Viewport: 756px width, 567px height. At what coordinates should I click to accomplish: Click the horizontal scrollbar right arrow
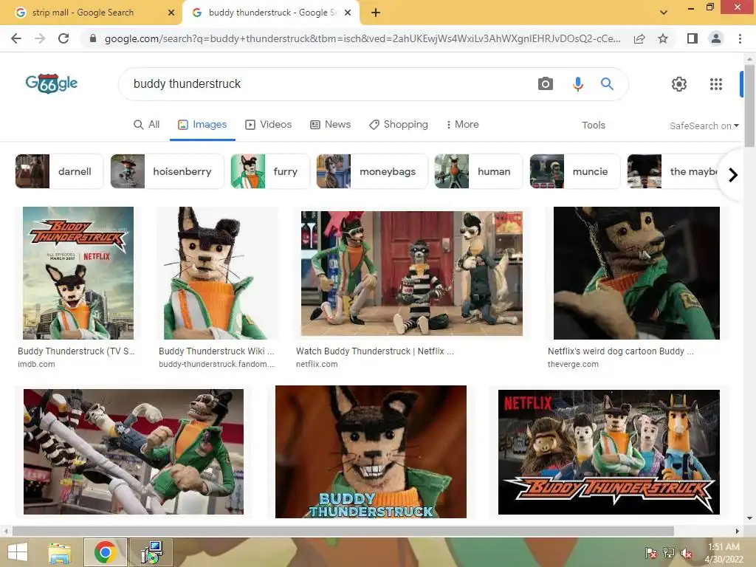pos(738,531)
